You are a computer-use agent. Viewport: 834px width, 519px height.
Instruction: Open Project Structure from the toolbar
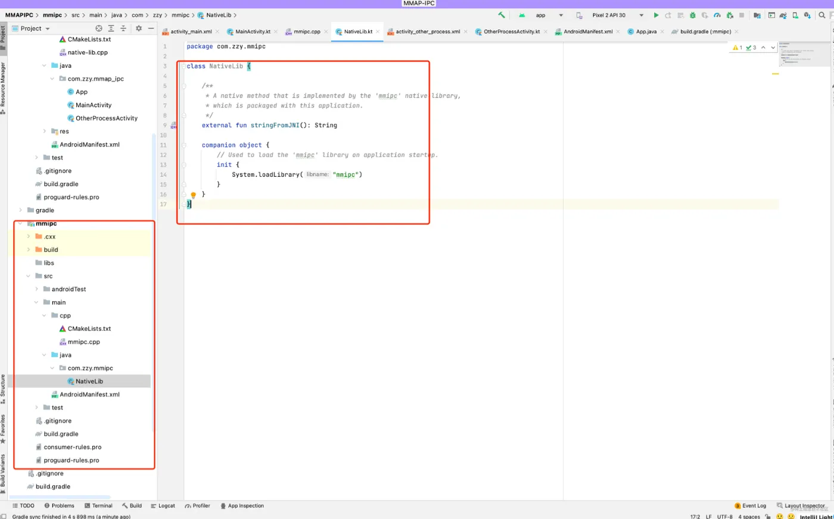[757, 15]
